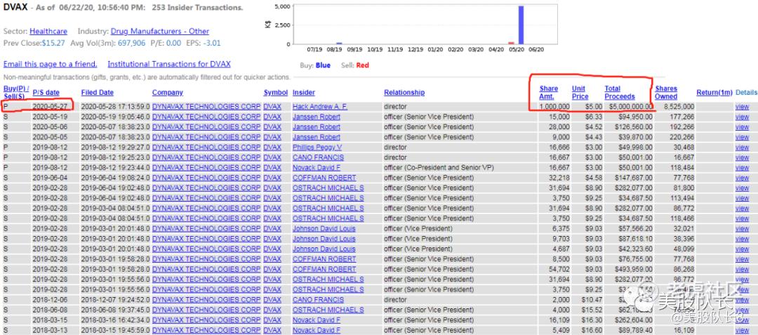Viewport: 758px width, 335px height.
Task: Open CANO FRANCIS link in 2019-08-12 row
Action: click(318, 157)
